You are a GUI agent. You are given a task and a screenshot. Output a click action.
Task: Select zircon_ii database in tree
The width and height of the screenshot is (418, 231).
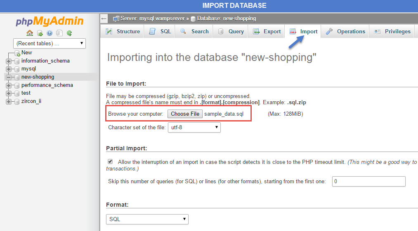(31, 101)
